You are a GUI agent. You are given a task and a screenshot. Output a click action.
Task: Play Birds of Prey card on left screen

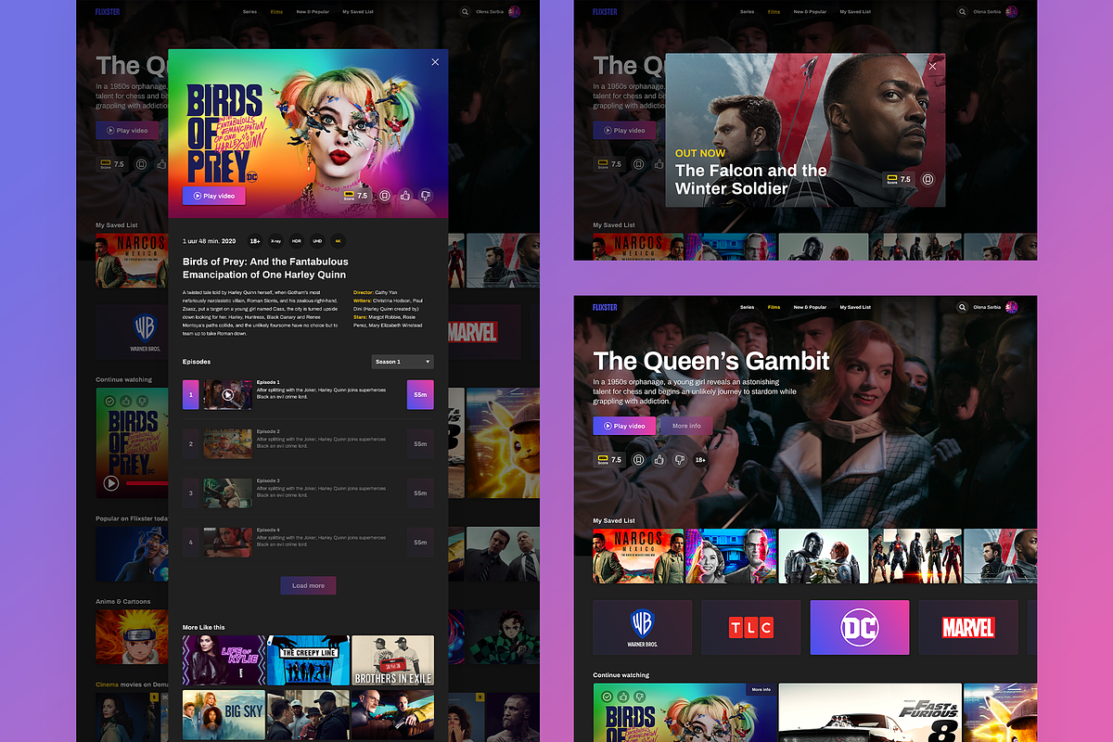pos(111,482)
